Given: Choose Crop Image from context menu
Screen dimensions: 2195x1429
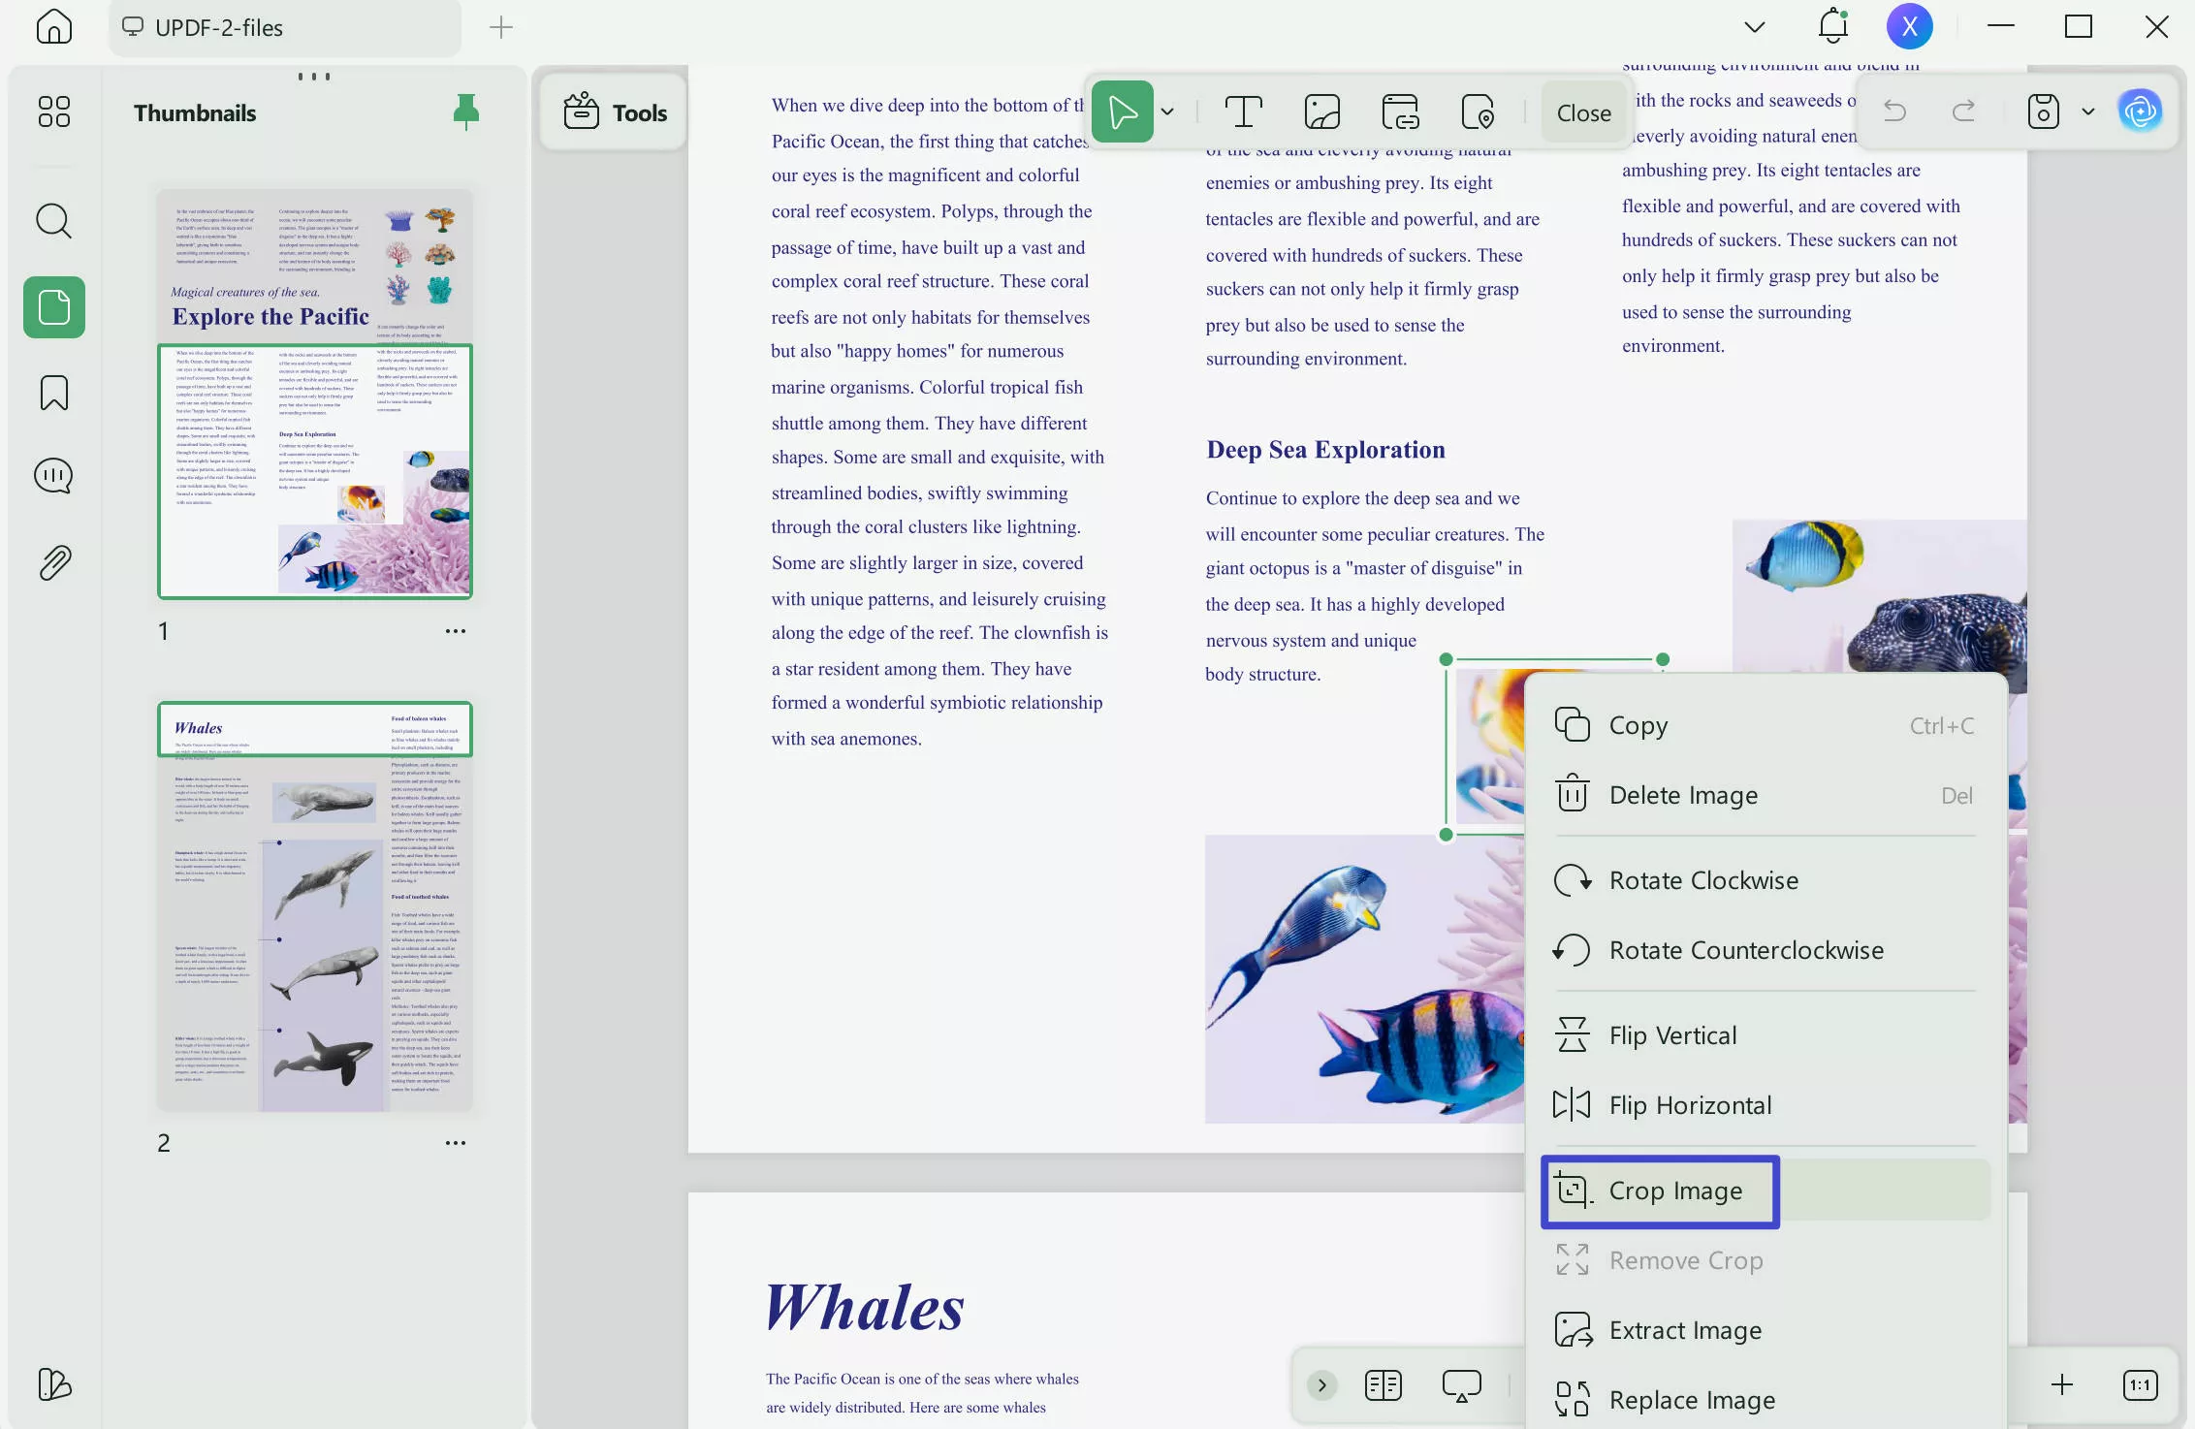Looking at the screenshot, I should (1675, 1191).
